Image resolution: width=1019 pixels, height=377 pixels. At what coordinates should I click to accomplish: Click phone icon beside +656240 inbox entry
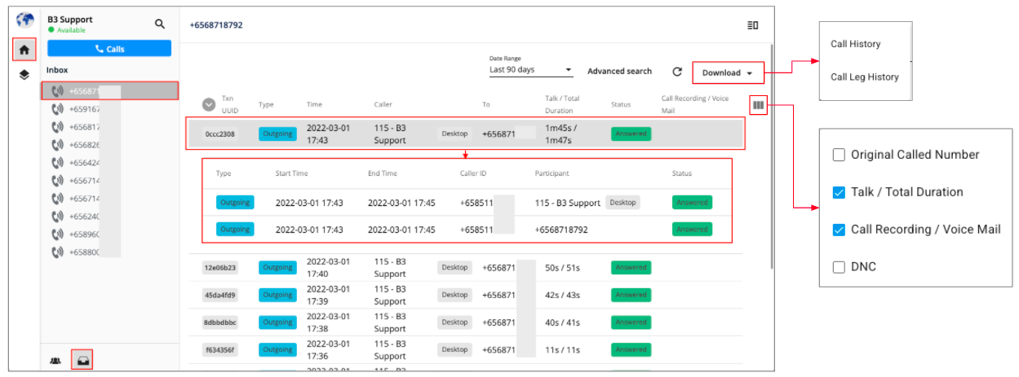point(58,217)
